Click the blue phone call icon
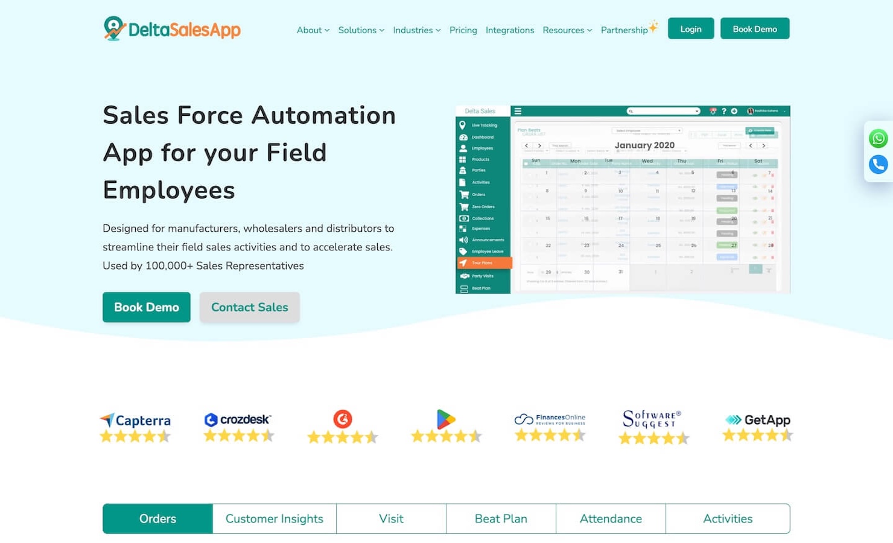The width and height of the screenshot is (893, 543). coord(878,164)
